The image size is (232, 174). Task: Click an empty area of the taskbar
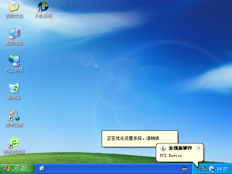click(x=121, y=169)
